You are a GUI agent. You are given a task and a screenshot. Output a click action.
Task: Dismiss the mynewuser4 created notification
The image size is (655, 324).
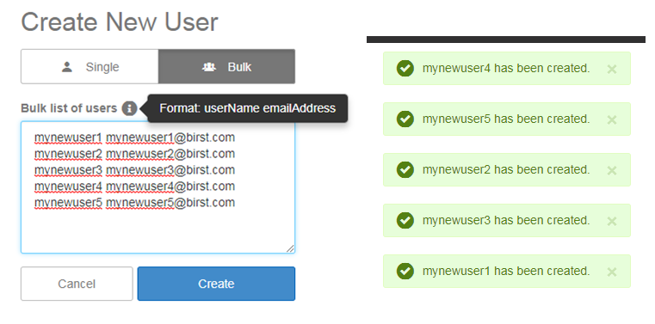click(x=612, y=69)
